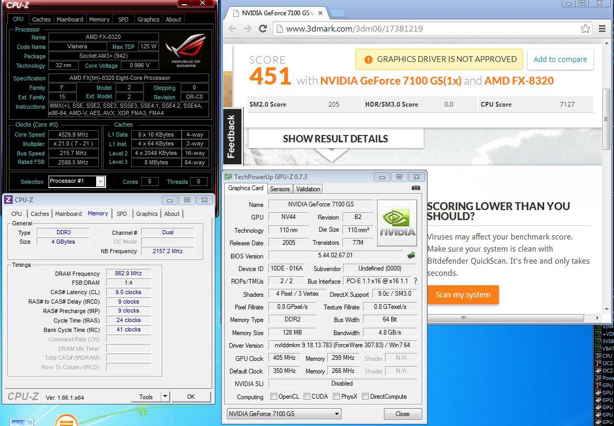Screen dimensions: 614x426
Task: Open the GPU selector dropdown in GPU-Z
Action: pos(284,413)
